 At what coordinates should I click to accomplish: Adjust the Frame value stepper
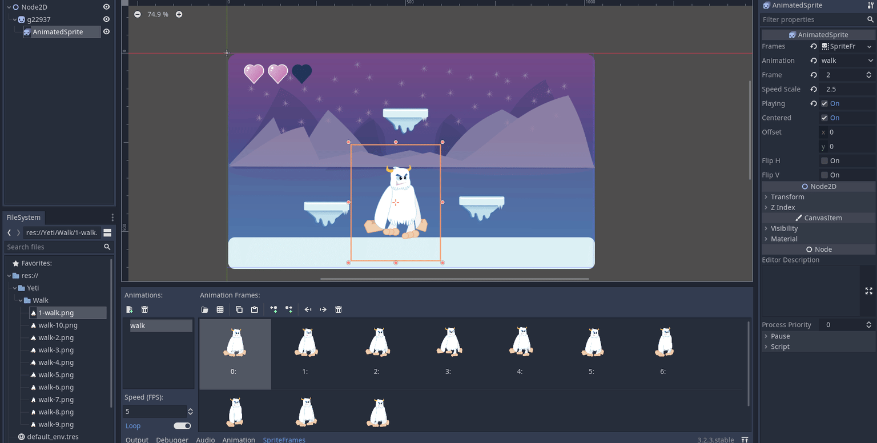point(869,75)
